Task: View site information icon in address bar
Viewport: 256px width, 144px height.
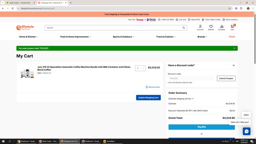Action: pos(18,8)
